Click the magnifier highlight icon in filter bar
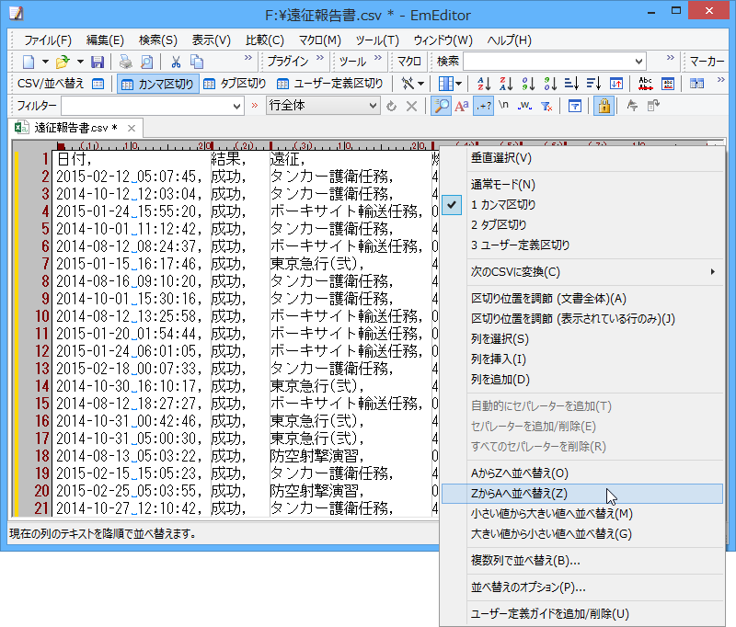 442,107
